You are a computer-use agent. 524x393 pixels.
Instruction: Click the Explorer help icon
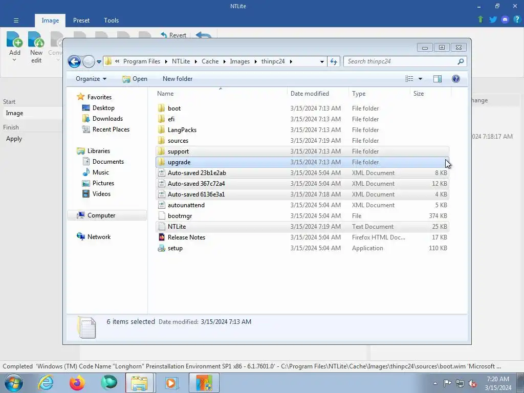456,79
